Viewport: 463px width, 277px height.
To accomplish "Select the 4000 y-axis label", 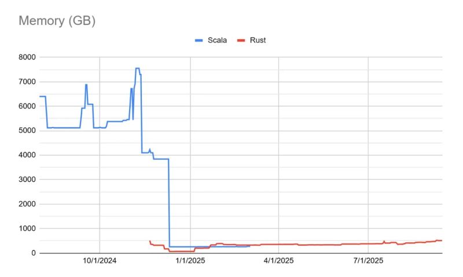I will point(26,155).
